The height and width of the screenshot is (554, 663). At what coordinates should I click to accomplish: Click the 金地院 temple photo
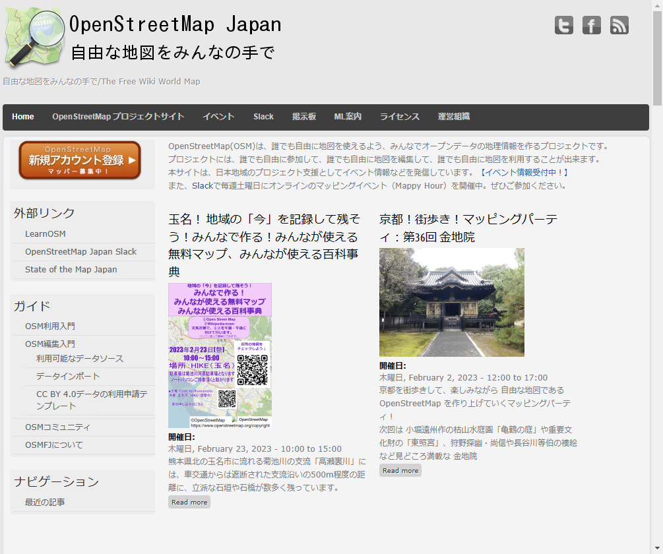click(452, 302)
